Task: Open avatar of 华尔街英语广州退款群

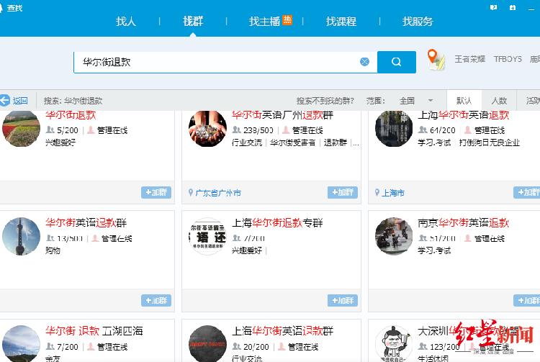Action: pos(207,128)
